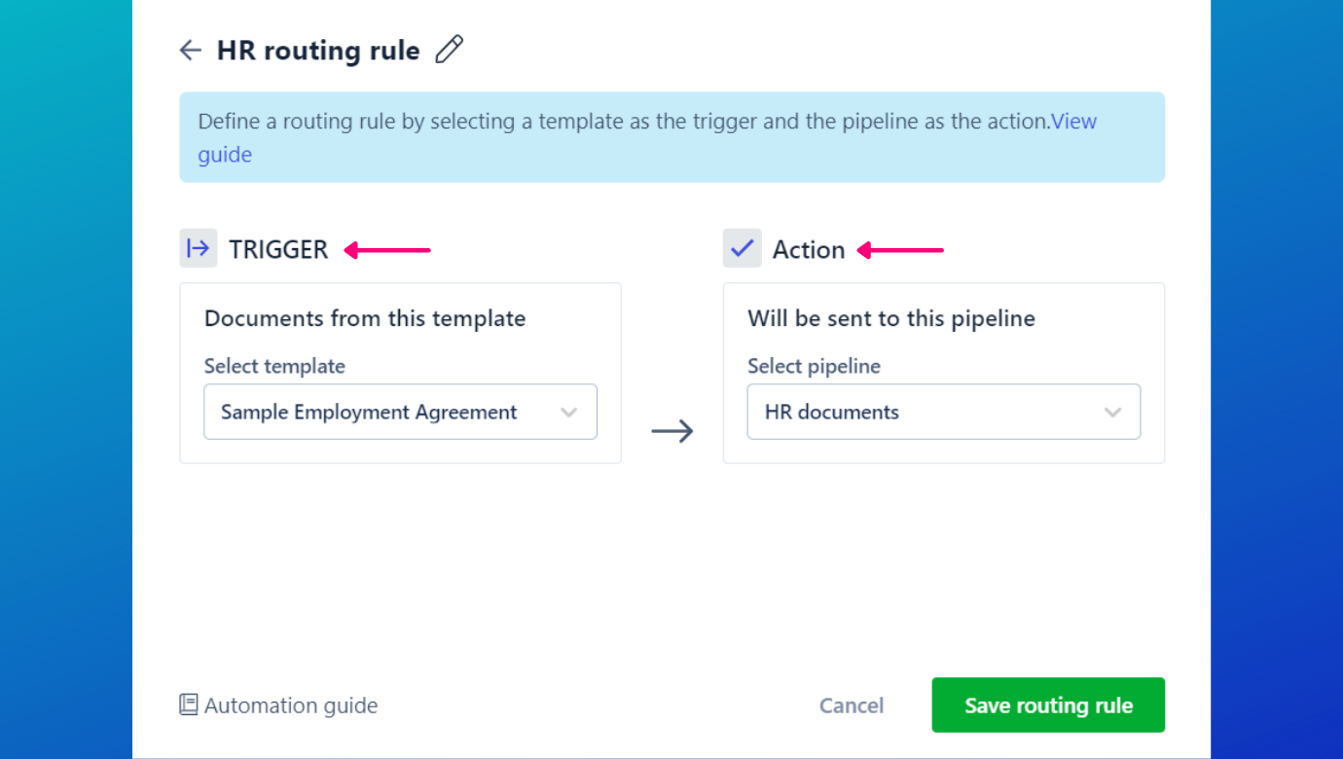Click the Will be sent to this pipeline text
Viewport: 1343px width, 759px height.
890,318
